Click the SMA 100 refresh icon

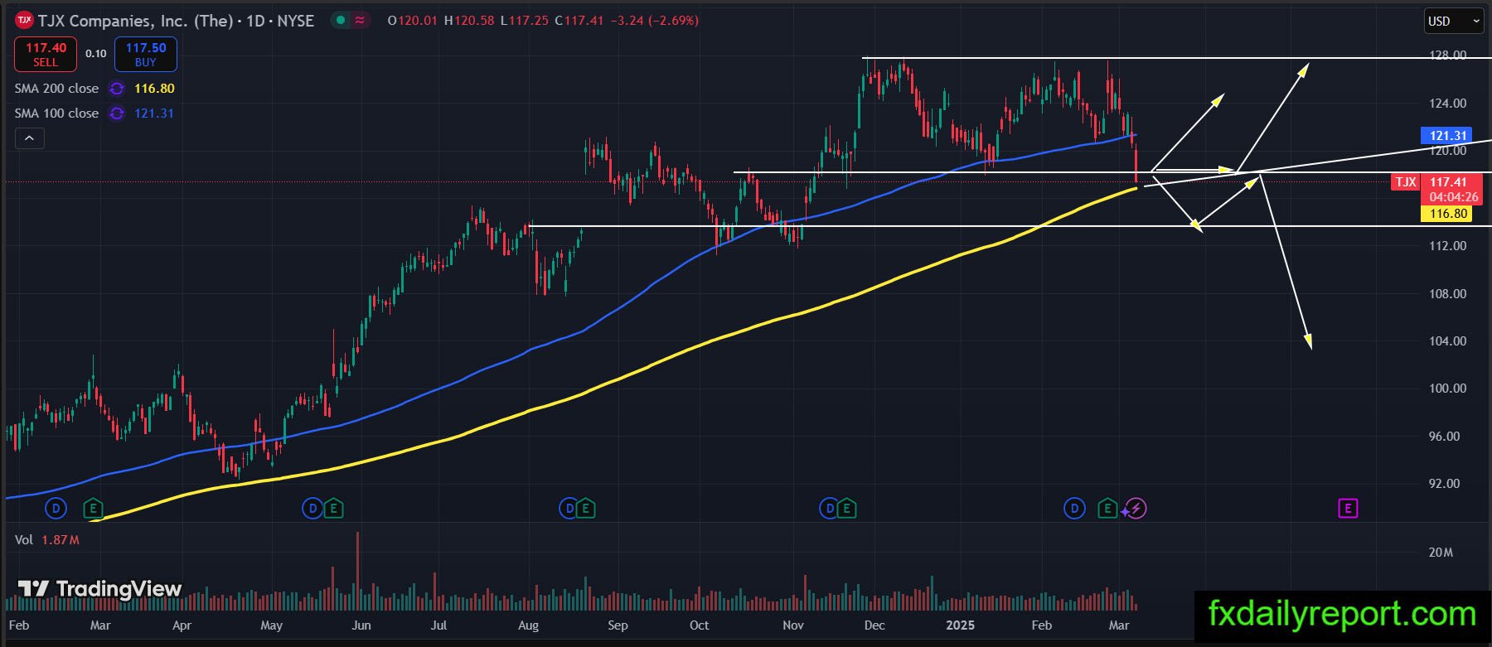[x=117, y=113]
